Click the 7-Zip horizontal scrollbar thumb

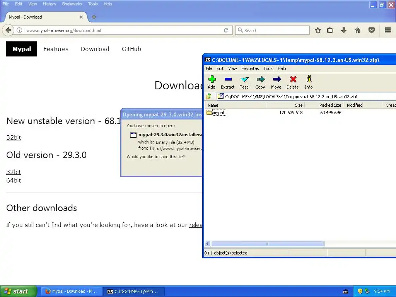(268, 244)
